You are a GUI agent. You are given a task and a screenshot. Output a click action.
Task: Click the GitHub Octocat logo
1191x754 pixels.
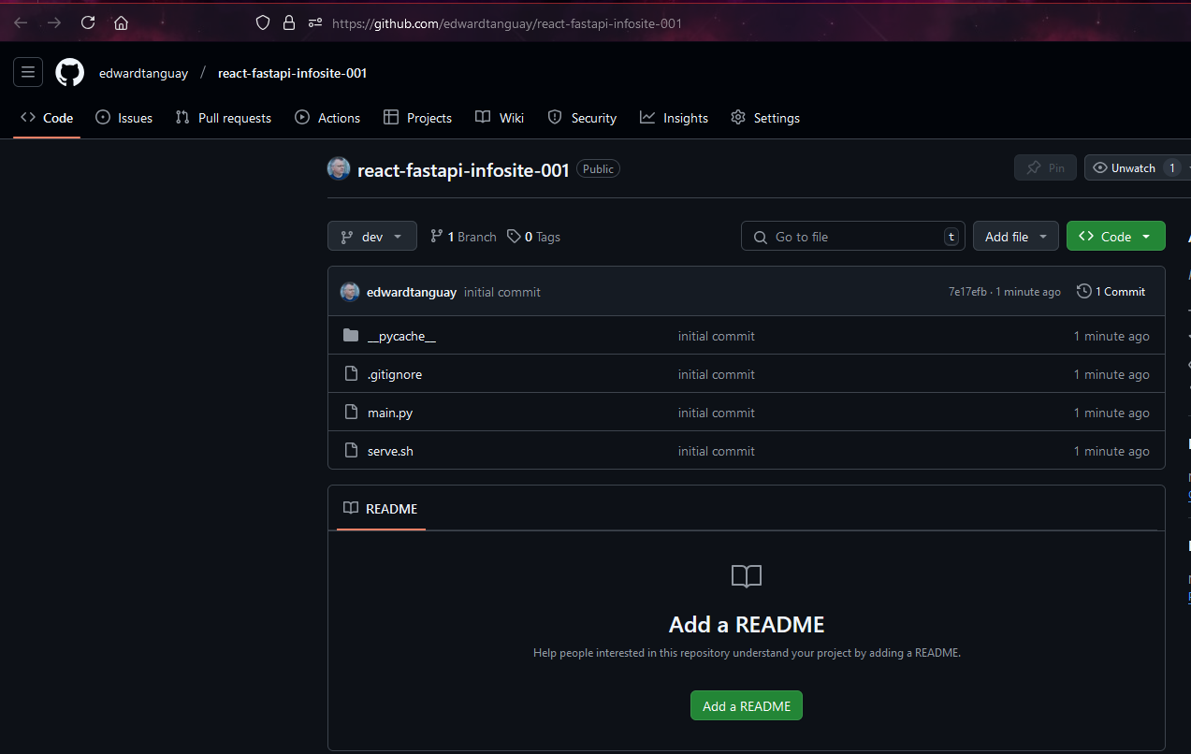pyautogui.click(x=70, y=73)
